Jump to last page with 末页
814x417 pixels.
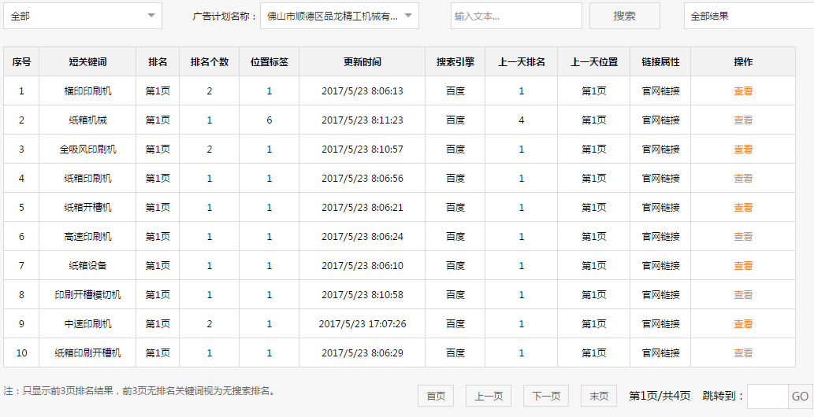599,396
